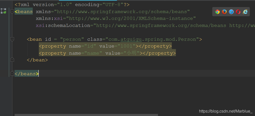Open preview in Internet Explorer
255x116 pixels.
click(x=245, y=12)
